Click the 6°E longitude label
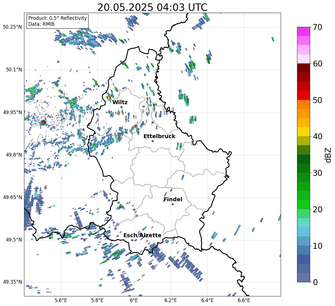335x306 pixels. pyautogui.click(x=134, y=300)
